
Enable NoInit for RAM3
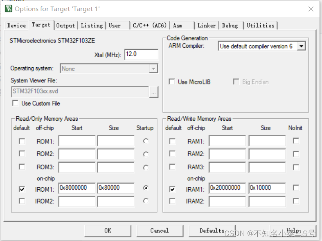click(x=296, y=167)
